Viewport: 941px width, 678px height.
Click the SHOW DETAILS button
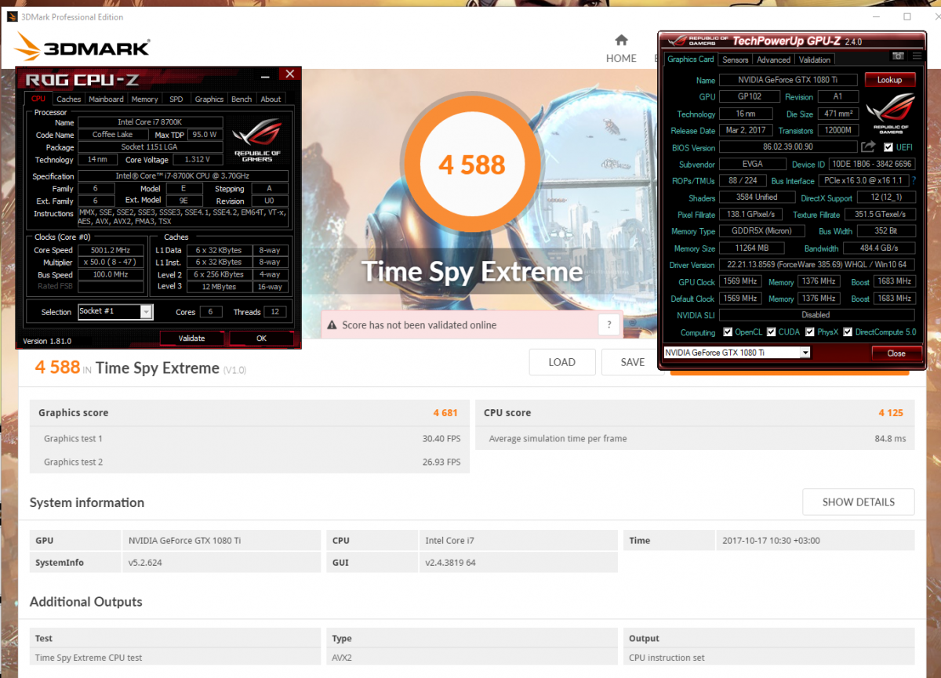coord(858,502)
